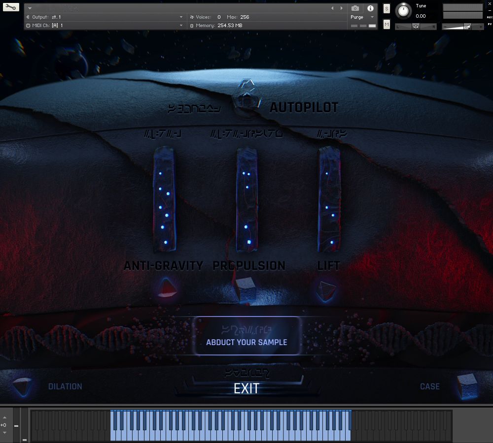Click the next instrument arrow
Screen dimensions: 493x443
point(341,8)
